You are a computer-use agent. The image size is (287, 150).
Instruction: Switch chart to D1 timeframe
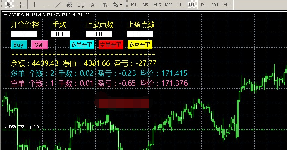203,5
